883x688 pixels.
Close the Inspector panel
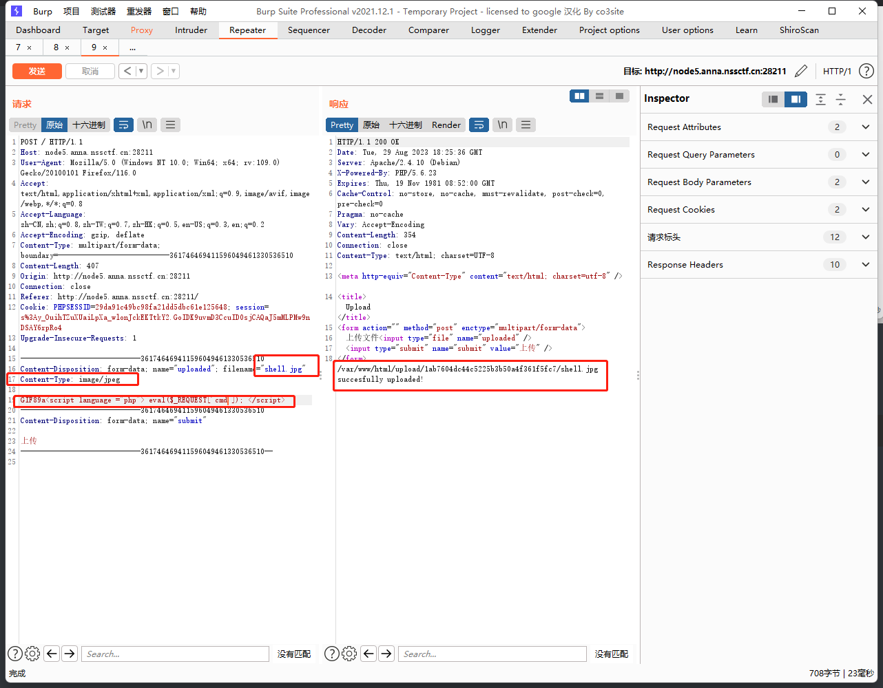tap(867, 99)
